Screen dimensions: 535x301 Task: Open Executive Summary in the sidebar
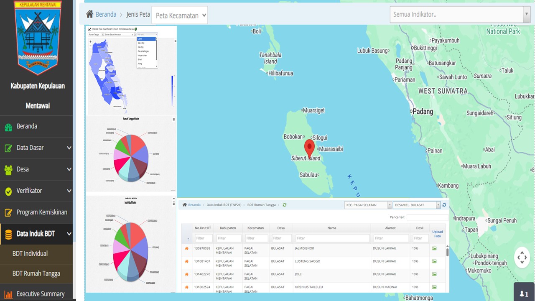tap(40, 294)
